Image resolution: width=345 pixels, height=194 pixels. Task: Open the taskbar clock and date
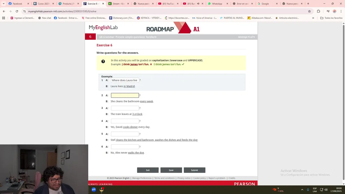(336, 190)
